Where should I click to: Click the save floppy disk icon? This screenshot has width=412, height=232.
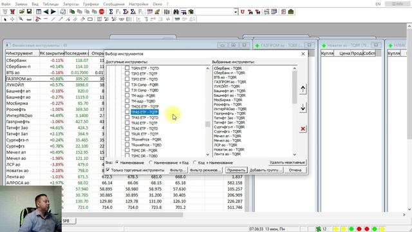29,12
